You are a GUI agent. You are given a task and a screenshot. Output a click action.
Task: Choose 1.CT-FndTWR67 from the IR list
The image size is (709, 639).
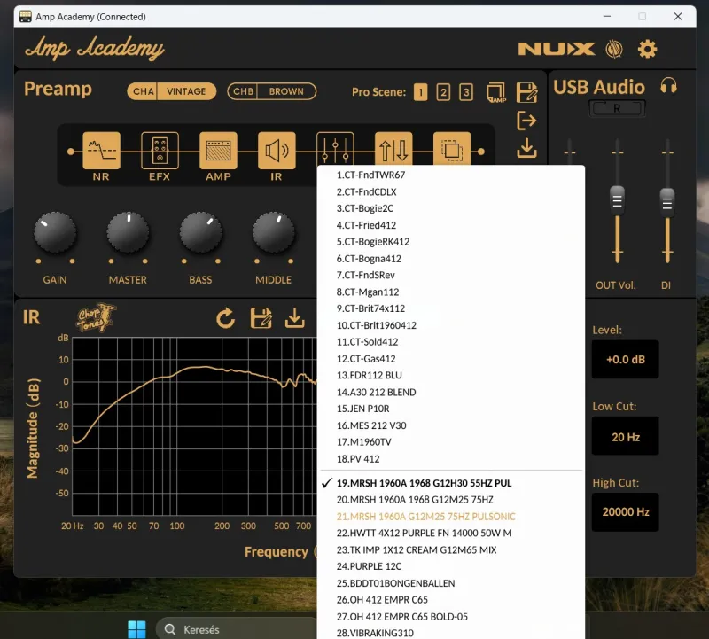(x=370, y=175)
